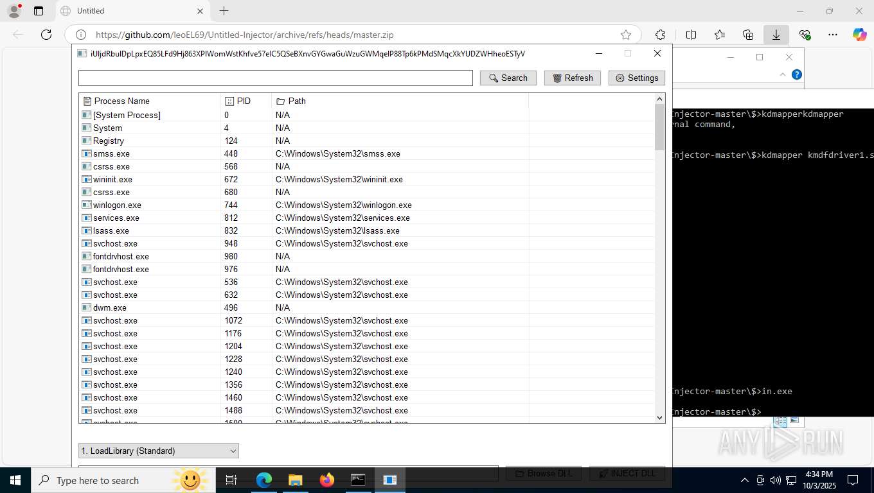Select the Registry process row
The height and width of the screenshot is (493, 874).
[367, 141]
